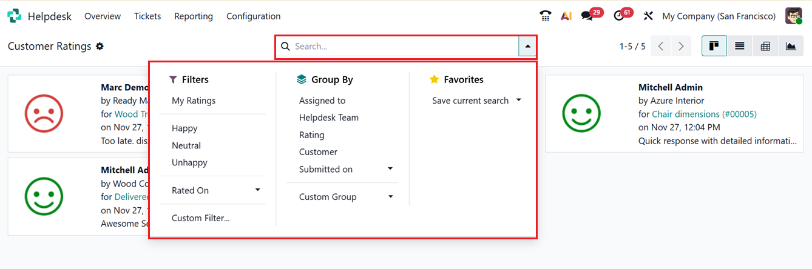Click the AI assistant icon
The image size is (812, 269).
tap(566, 16)
